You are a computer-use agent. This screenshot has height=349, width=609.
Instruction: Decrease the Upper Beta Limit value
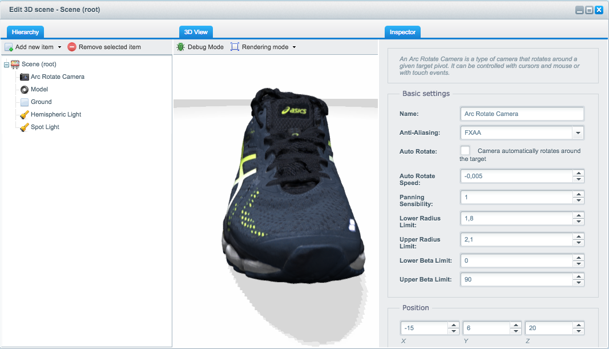point(579,283)
